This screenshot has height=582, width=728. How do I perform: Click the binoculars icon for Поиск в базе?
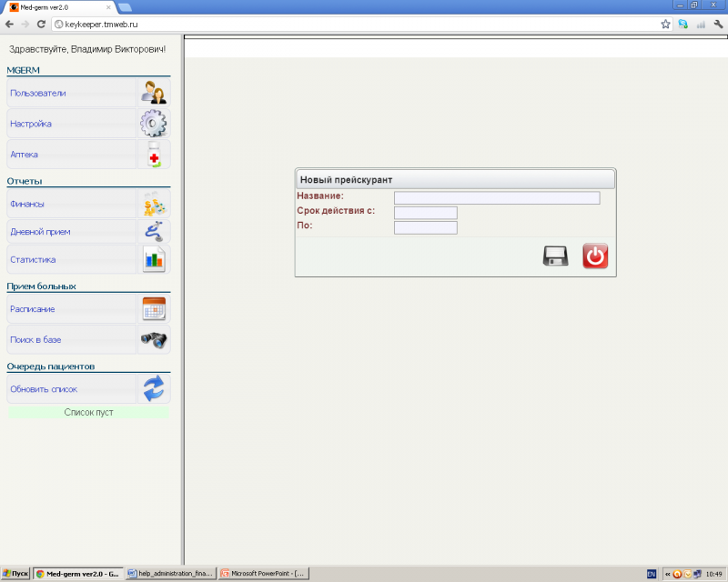coord(153,339)
